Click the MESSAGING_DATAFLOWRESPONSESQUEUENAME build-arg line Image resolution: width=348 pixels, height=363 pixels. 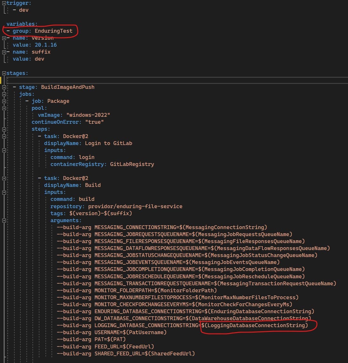[x=194, y=248]
